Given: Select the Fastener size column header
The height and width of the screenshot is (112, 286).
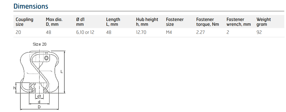Looking at the screenshot, I should (175, 22).
